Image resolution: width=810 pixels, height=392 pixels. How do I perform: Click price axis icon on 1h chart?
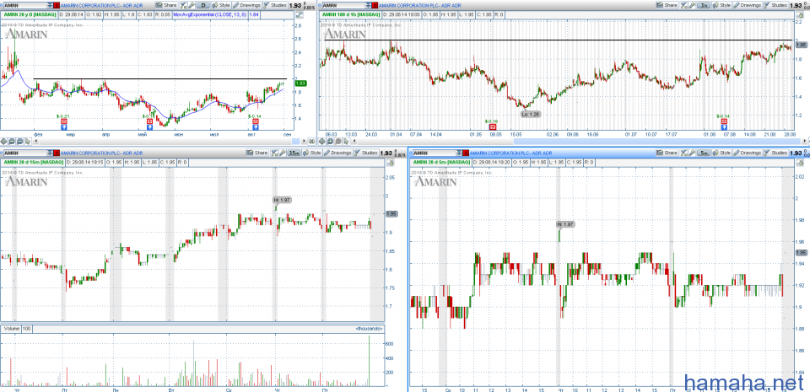[800, 15]
